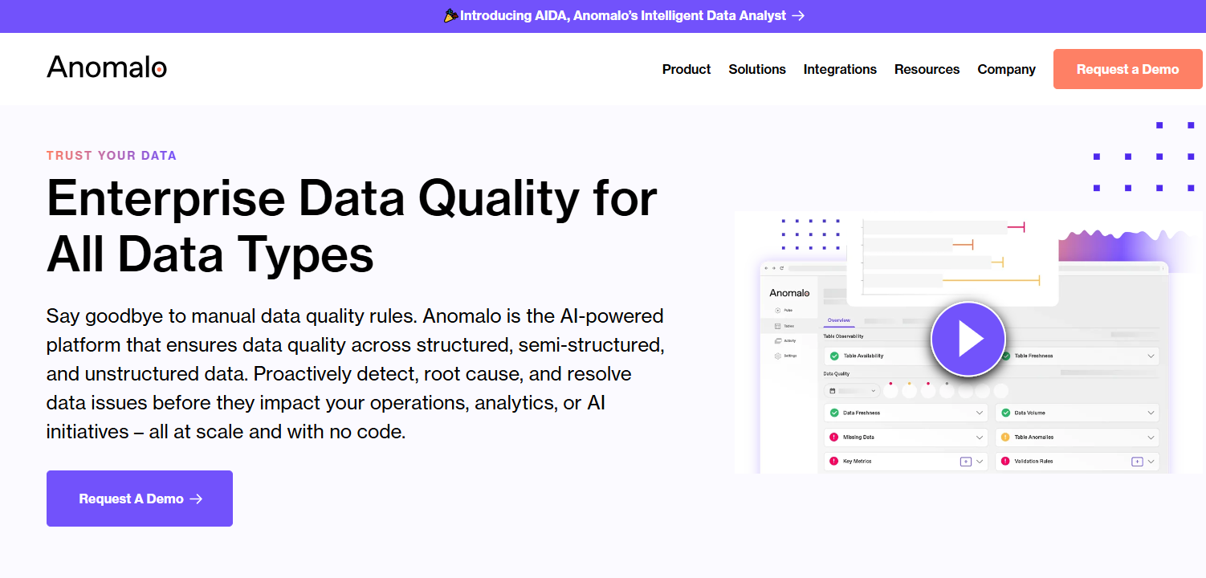This screenshot has height=578, width=1206.
Task: Open the Integrations menu
Action: click(x=840, y=69)
